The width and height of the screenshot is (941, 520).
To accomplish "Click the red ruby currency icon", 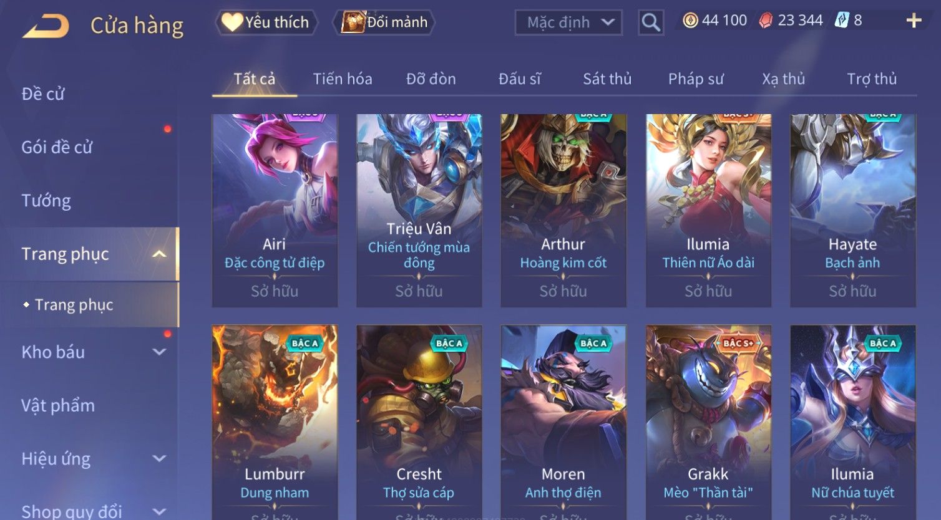I will tap(765, 21).
